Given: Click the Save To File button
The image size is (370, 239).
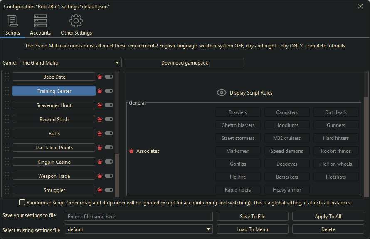Looking at the screenshot, I should [252, 217].
